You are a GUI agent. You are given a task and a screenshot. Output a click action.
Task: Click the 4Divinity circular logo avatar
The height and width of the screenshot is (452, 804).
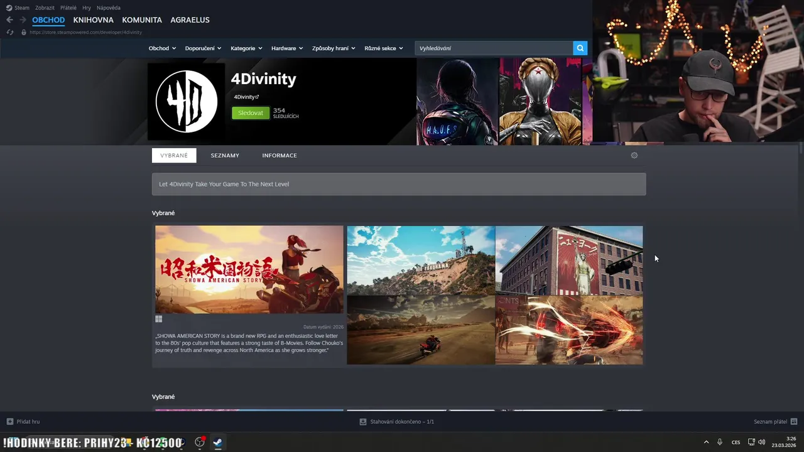click(187, 102)
